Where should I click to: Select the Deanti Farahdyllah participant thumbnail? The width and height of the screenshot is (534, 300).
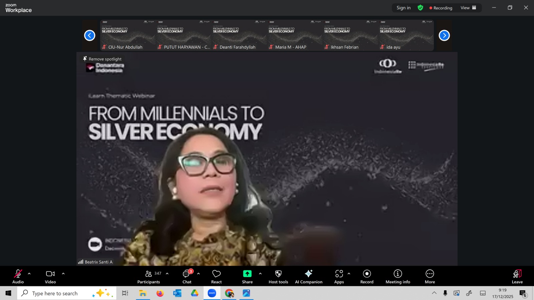click(239, 35)
